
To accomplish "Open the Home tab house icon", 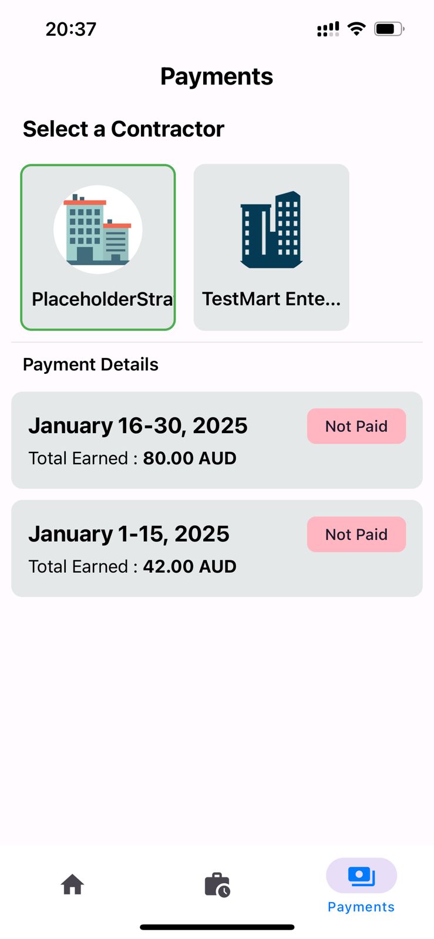I will pyautogui.click(x=72, y=884).
